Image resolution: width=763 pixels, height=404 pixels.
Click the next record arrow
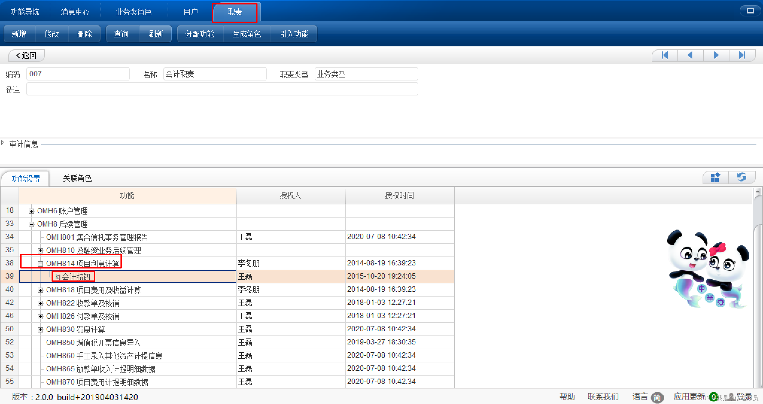tap(716, 55)
